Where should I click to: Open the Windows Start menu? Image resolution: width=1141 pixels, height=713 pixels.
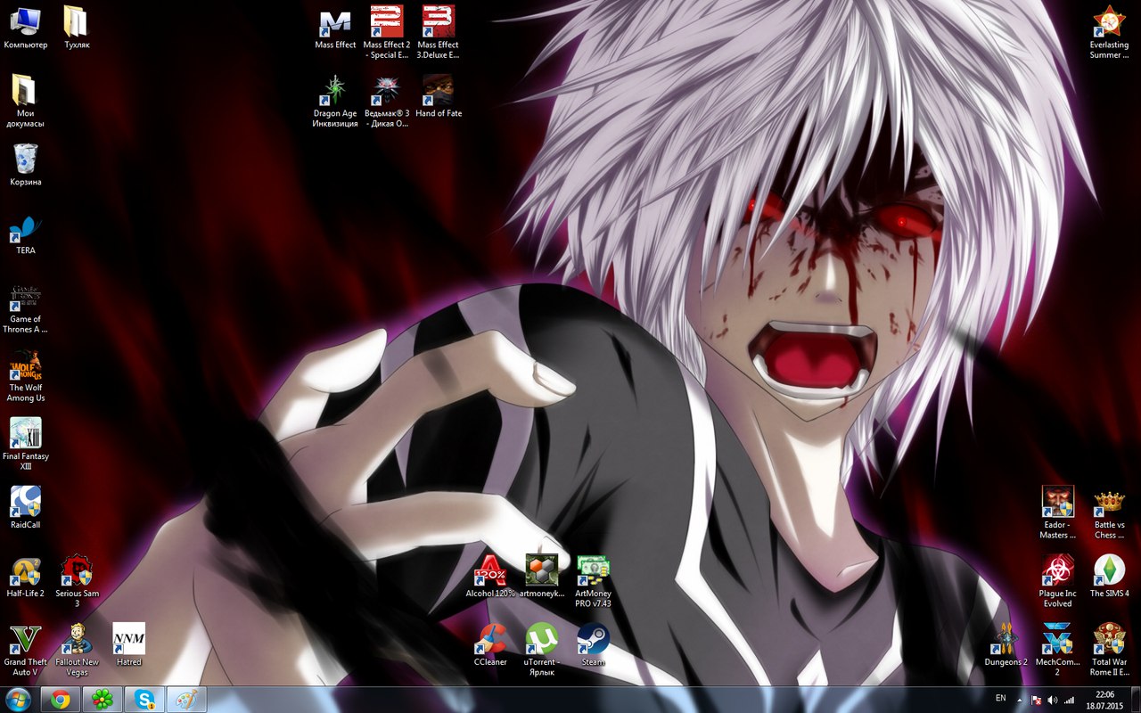(18, 700)
